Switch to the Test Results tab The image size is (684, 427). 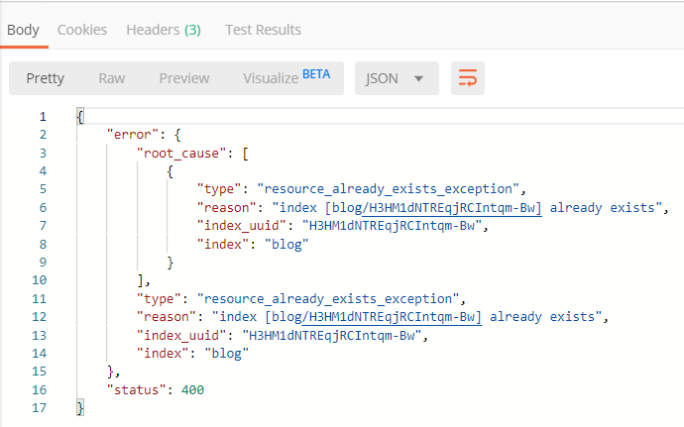coord(263,30)
